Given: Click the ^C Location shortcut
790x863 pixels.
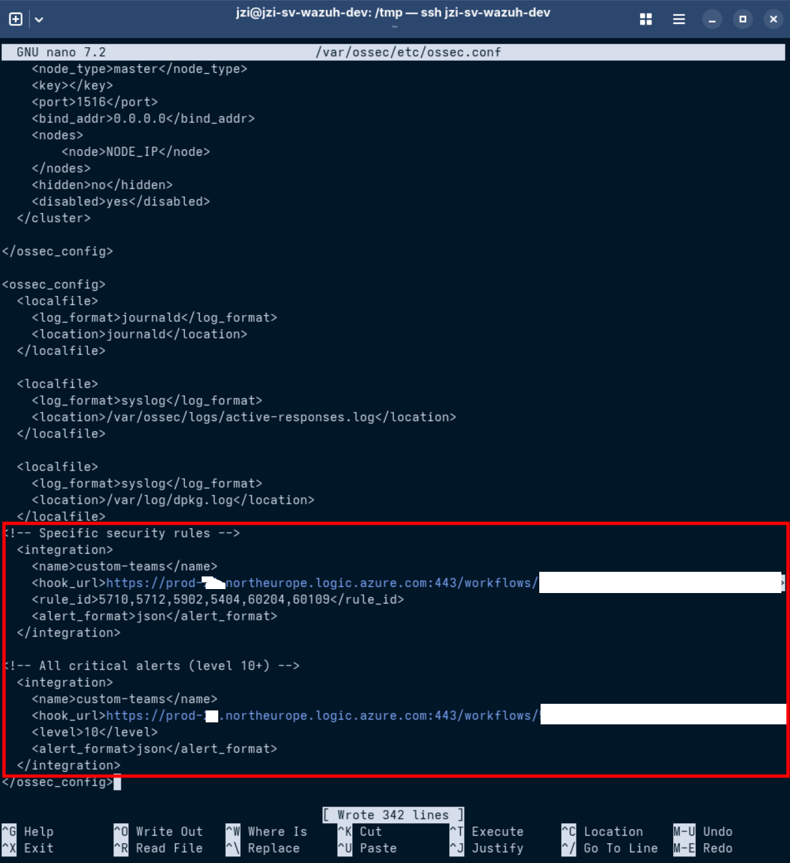Looking at the screenshot, I should tap(602, 832).
